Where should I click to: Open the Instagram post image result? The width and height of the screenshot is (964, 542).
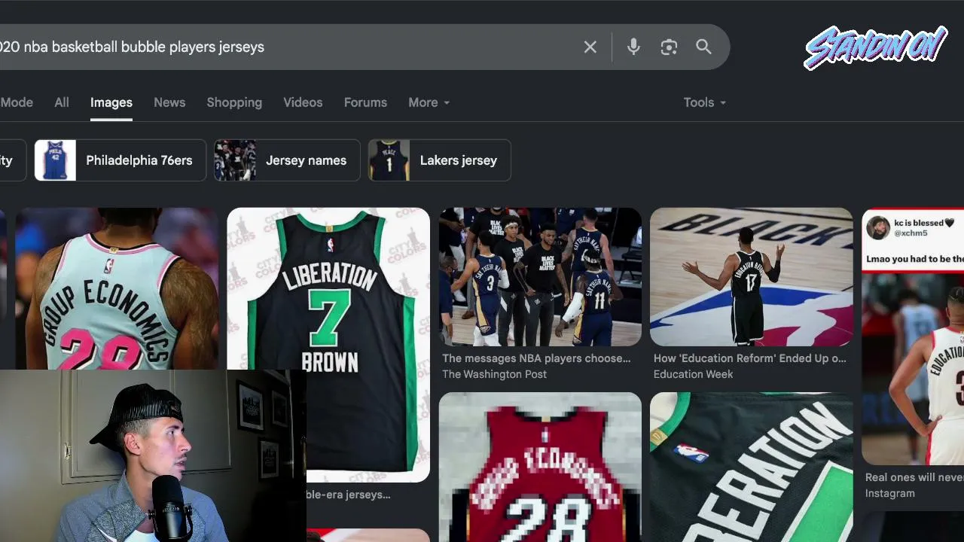[x=913, y=336]
